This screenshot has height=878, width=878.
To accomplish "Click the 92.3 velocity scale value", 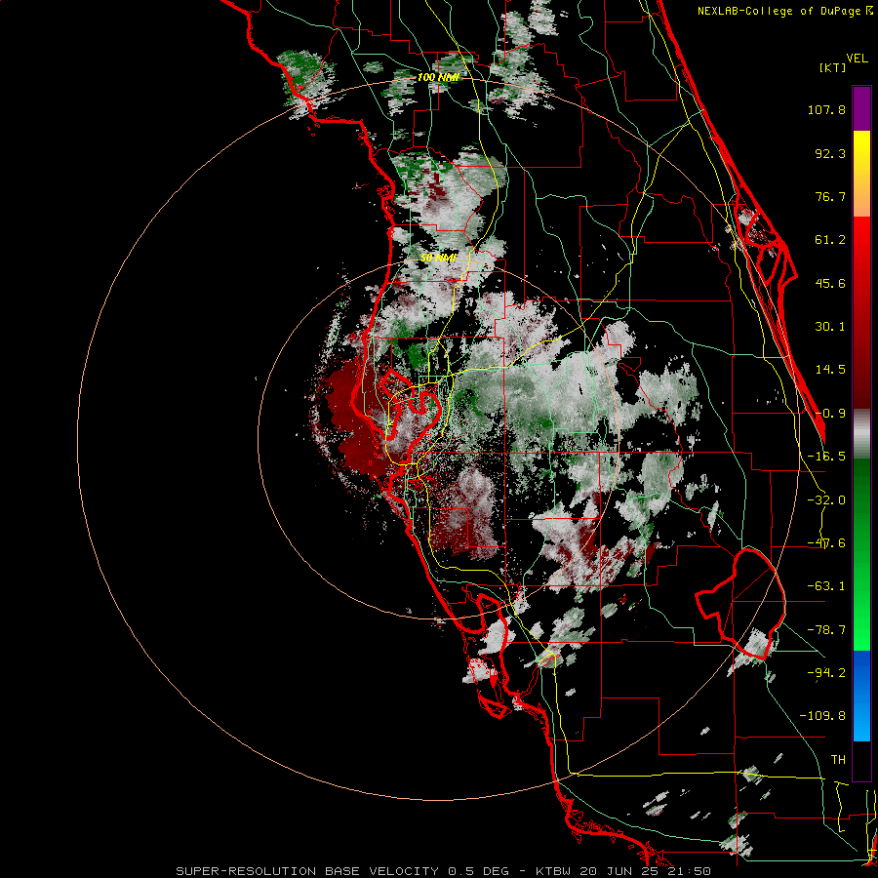I will click(x=830, y=153).
